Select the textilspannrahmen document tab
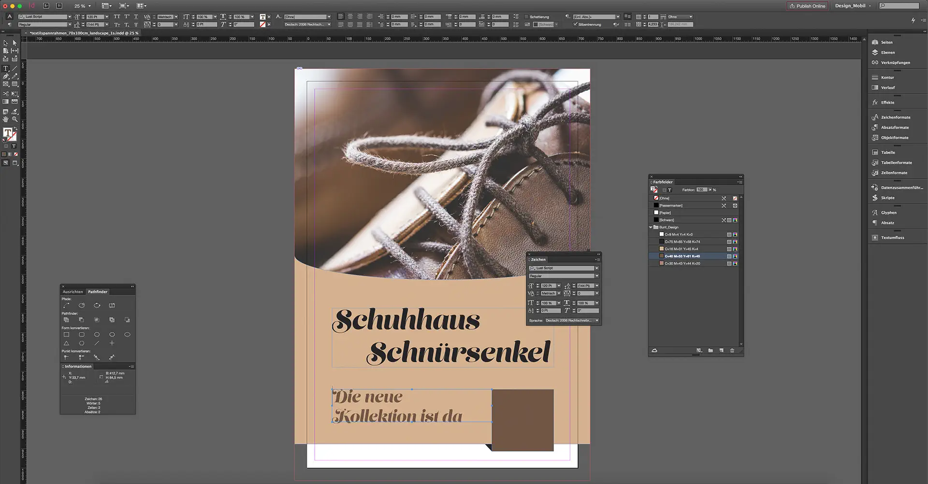 pyautogui.click(x=83, y=33)
